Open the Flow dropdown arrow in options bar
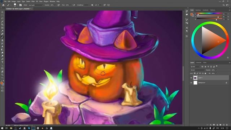Image resolution: width=231 pixels, height=130 pixels. [70, 5]
